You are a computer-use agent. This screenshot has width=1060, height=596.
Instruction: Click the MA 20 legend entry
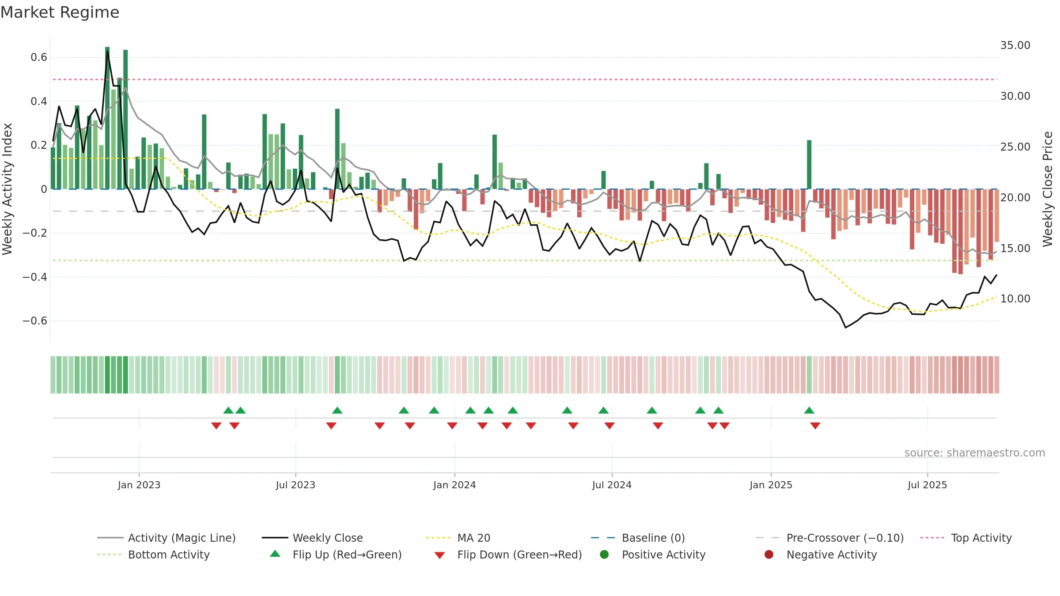click(x=458, y=538)
